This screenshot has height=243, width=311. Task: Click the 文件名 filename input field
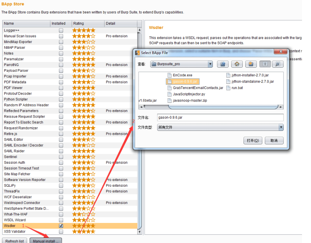tap(220, 117)
